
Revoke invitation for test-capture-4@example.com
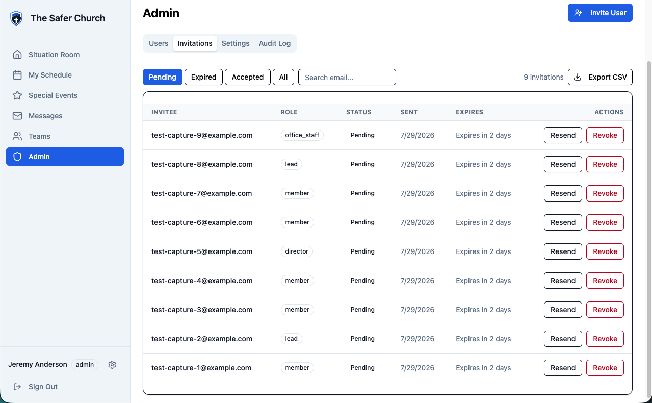pos(605,281)
